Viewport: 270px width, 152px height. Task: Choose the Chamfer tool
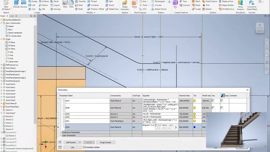coord(81,1)
